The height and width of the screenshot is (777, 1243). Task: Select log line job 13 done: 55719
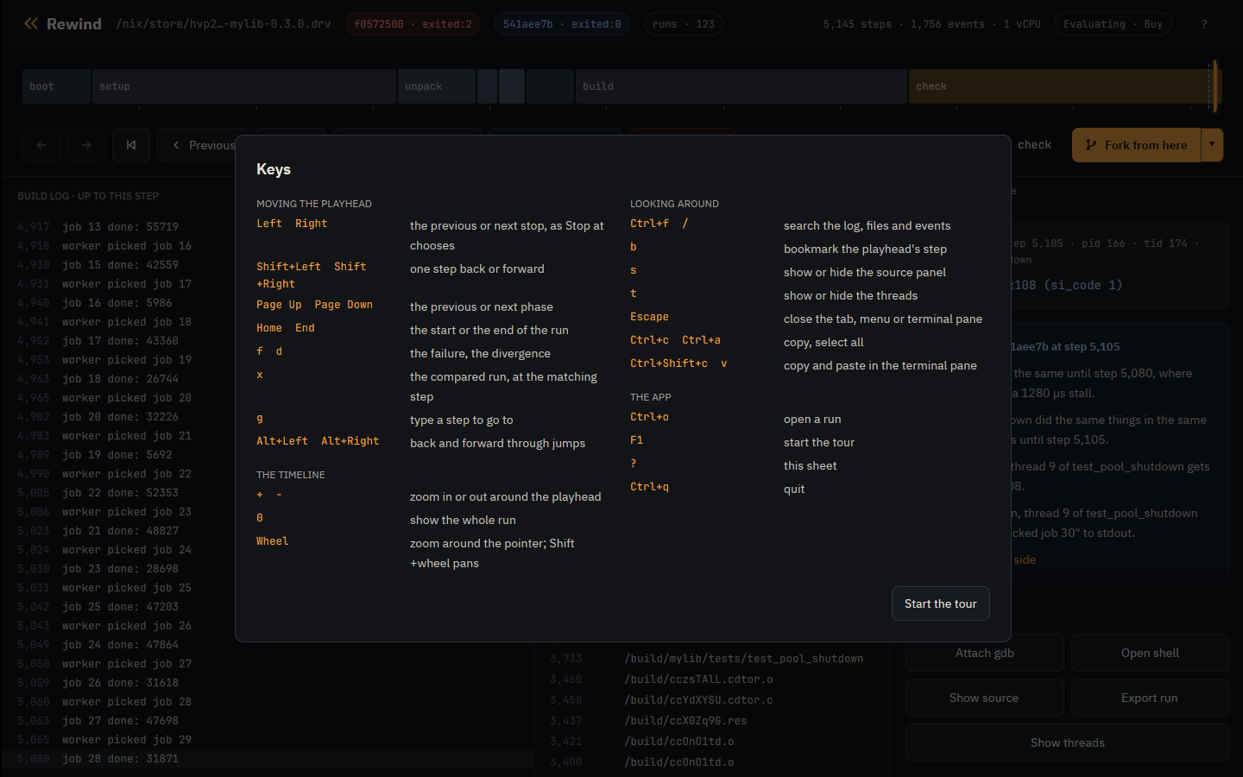(x=267, y=226)
